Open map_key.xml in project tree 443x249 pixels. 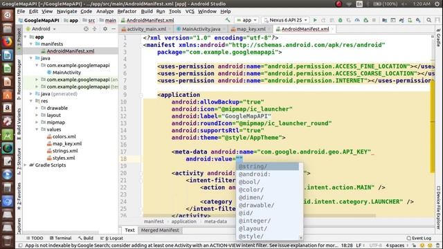point(67,144)
